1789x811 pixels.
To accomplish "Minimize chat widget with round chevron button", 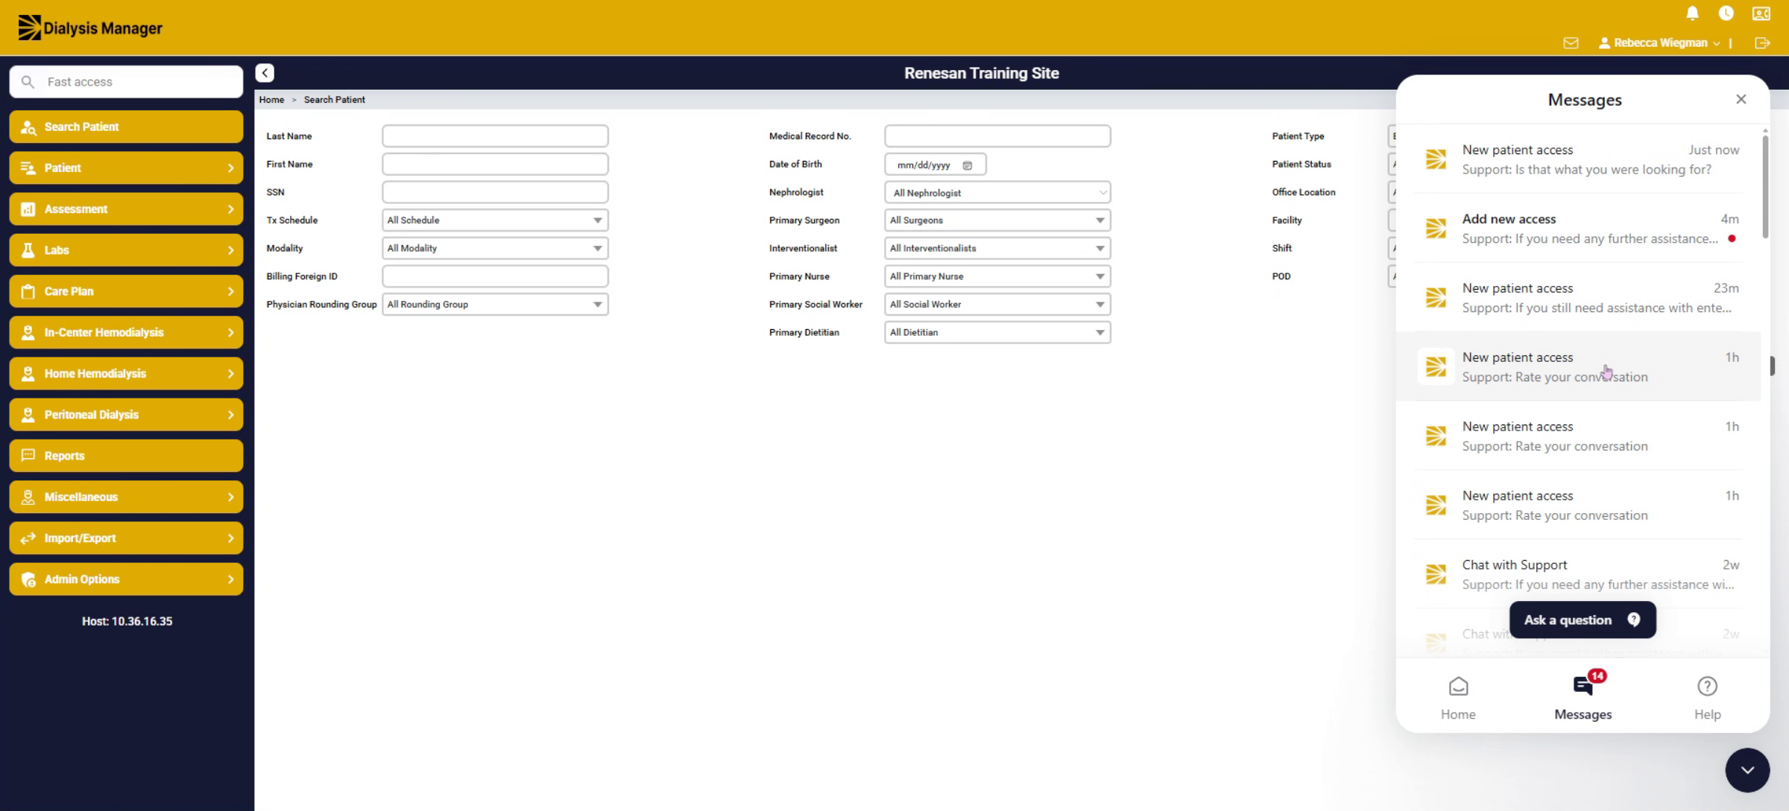I will (1747, 770).
